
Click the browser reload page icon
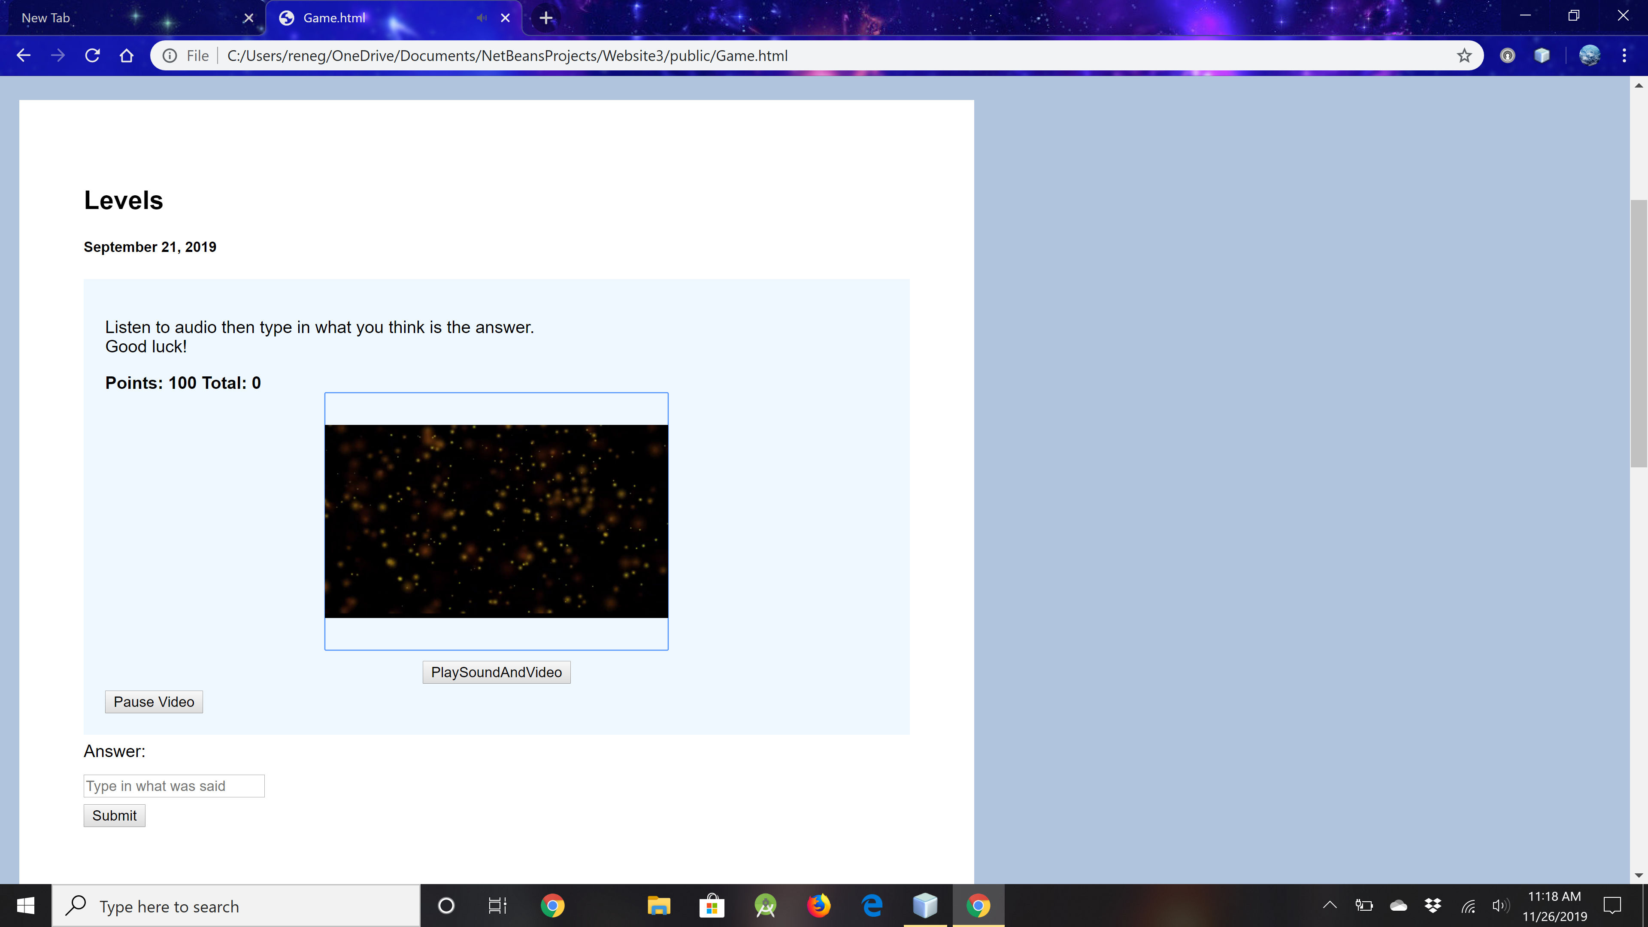pos(92,56)
